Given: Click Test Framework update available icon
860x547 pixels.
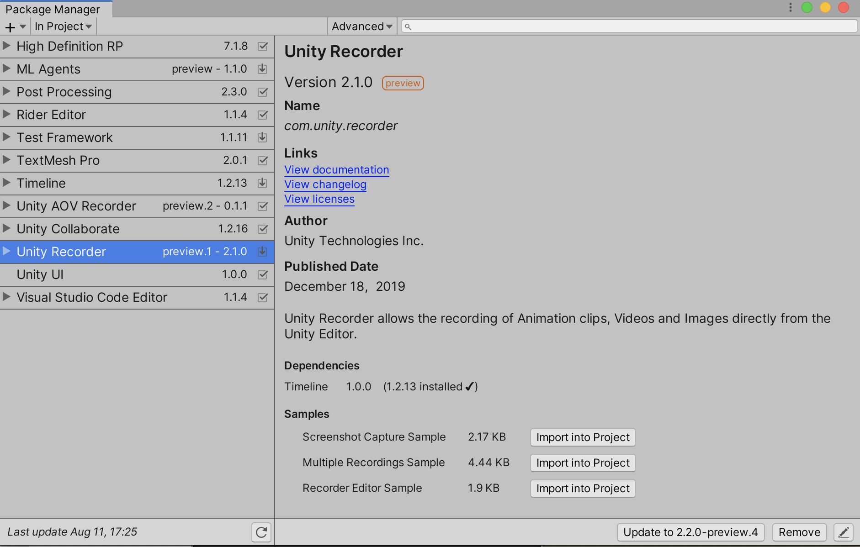Looking at the screenshot, I should [262, 137].
